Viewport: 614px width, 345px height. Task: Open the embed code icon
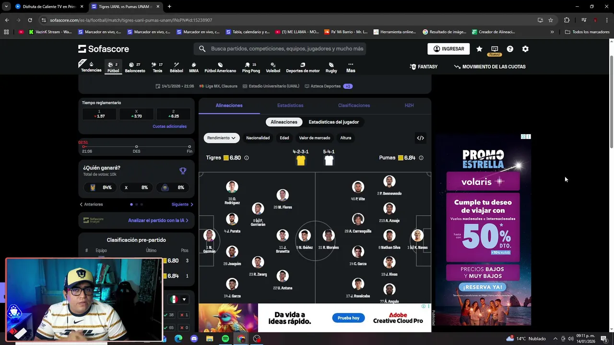(x=420, y=138)
